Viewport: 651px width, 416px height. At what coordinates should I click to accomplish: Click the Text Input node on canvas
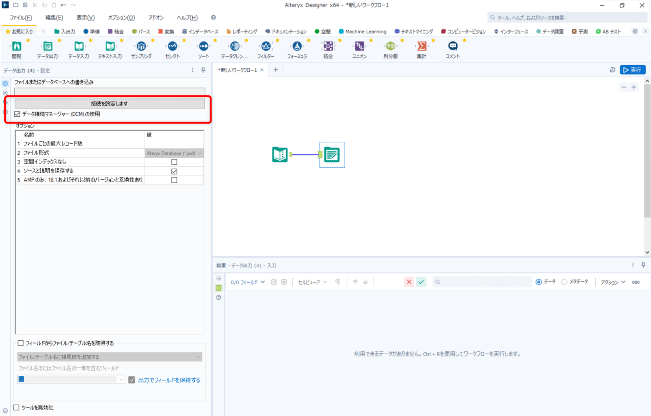click(x=280, y=155)
